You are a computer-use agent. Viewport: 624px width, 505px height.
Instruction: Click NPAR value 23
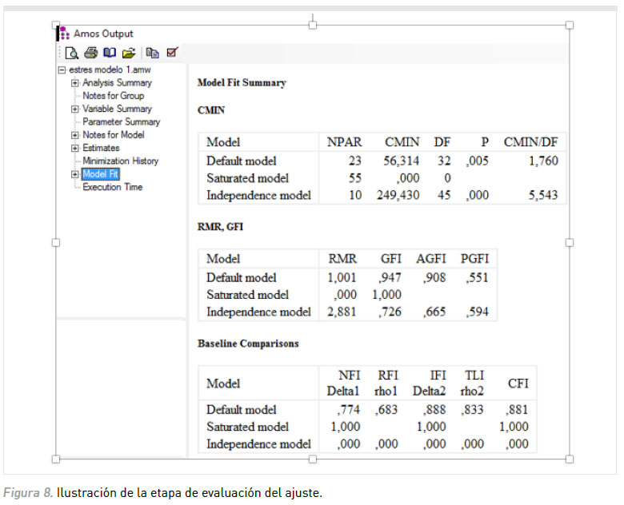pyautogui.click(x=355, y=161)
